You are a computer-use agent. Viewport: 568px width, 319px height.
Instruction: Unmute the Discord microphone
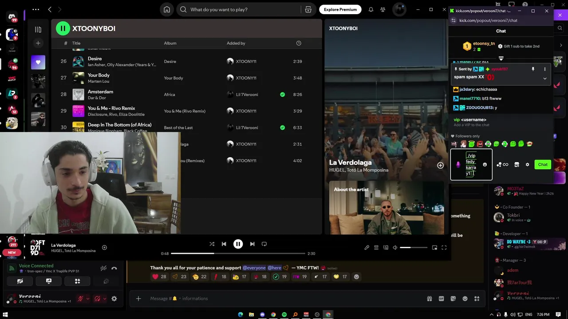click(x=80, y=299)
